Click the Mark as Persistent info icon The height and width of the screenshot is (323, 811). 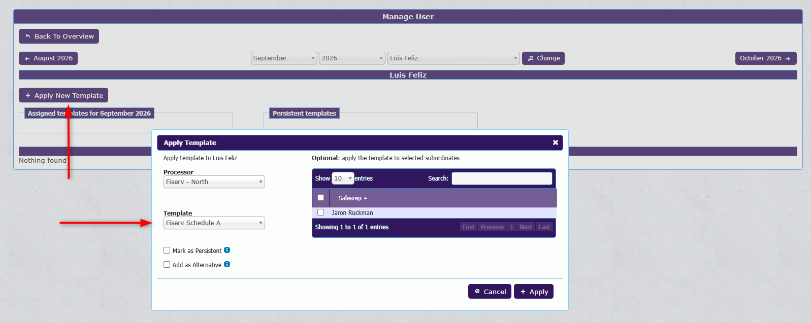(x=227, y=250)
